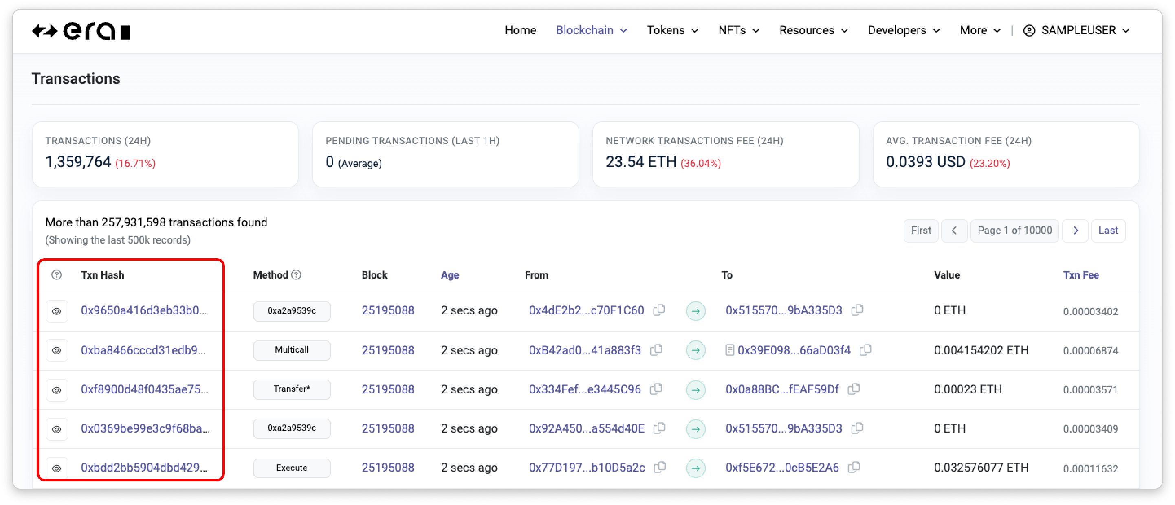1175x505 pixels.
Task: Click contract icon before 0x39E098...66aD03f4
Action: click(x=729, y=350)
